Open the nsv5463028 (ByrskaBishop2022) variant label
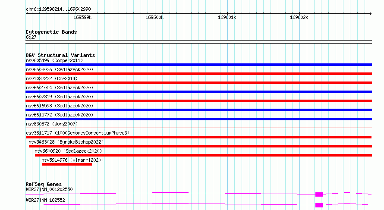 [66, 142]
